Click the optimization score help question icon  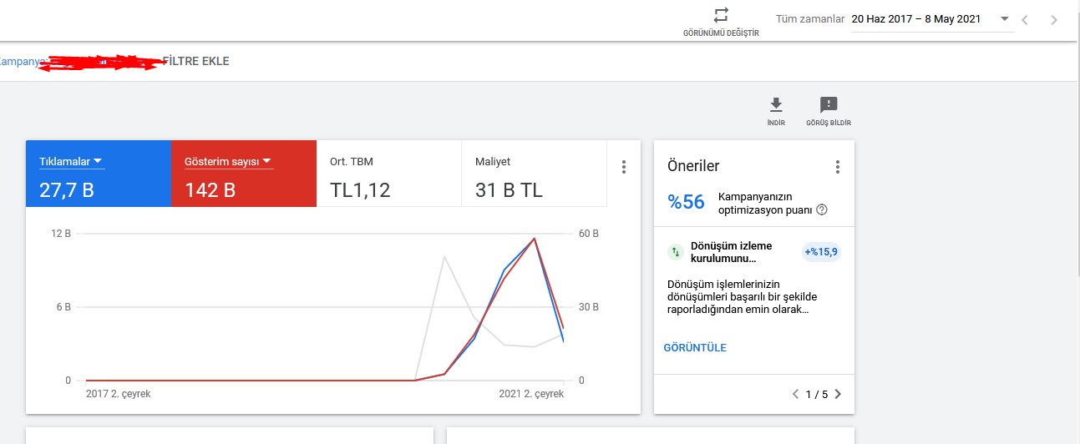pos(821,209)
